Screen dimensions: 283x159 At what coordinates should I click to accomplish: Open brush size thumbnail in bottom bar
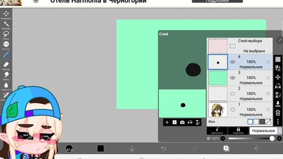[x=69, y=148]
